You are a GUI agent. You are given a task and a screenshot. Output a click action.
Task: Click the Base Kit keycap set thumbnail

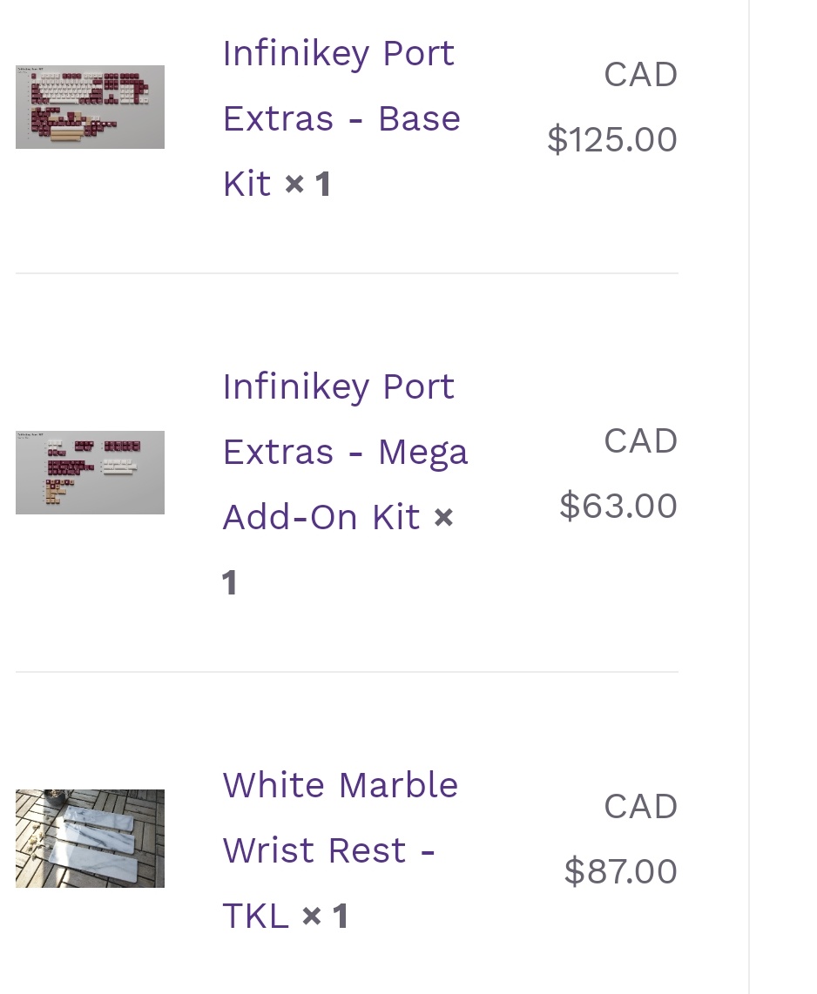click(x=90, y=107)
